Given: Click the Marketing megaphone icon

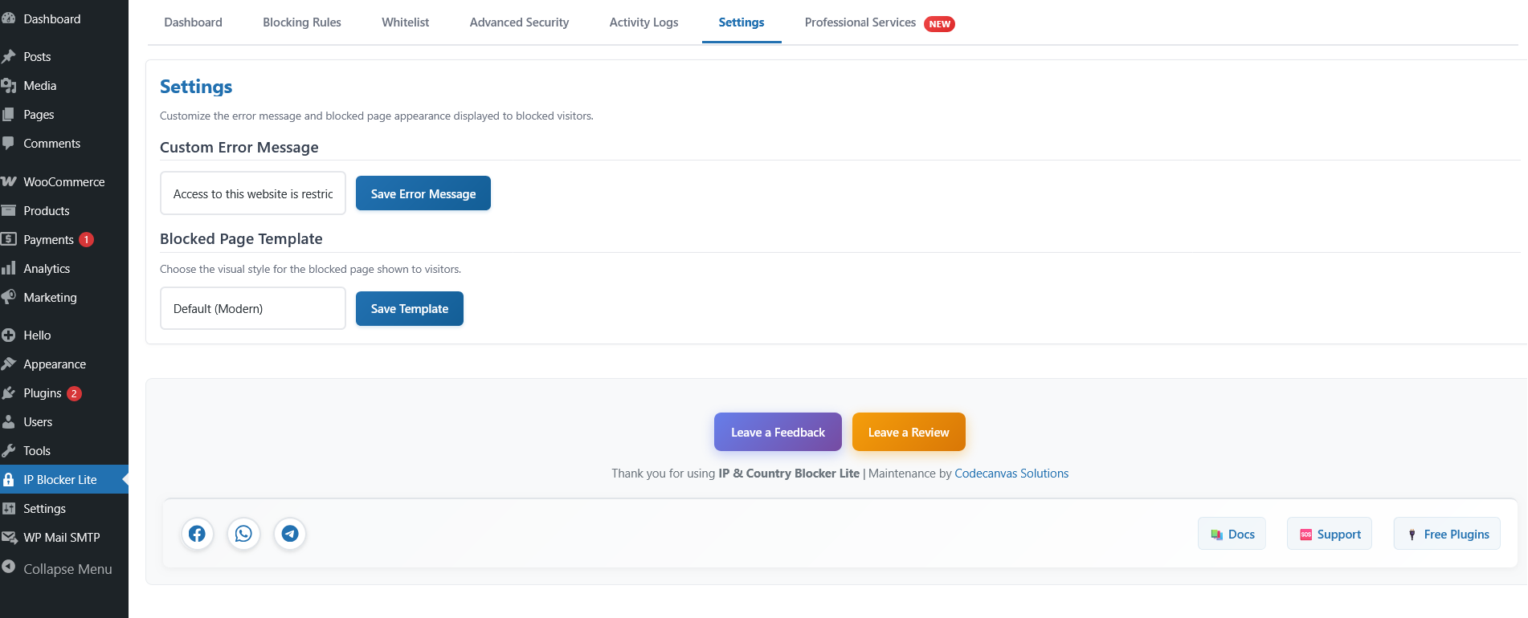Looking at the screenshot, I should pyautogui.click(x=9, y=298).
